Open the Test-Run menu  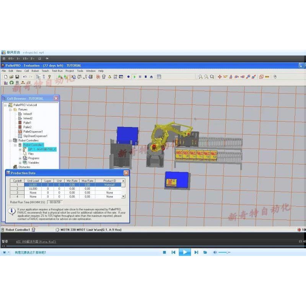[x=57, y=71]
